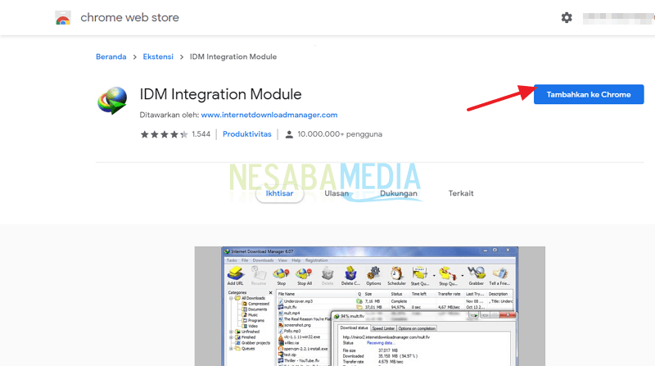Screen dimensions: 655x366
Task: Switch to the Ulasan tab
Action: (x=336, y=194)
